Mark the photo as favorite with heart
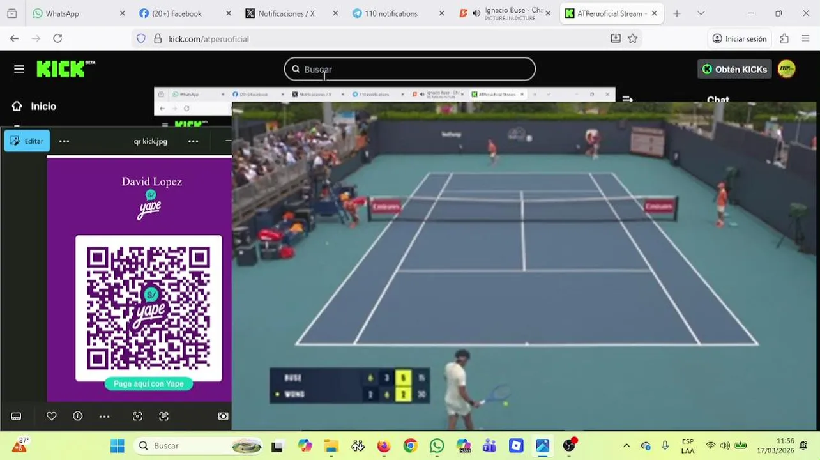The width and height of the screenshot is (820, 460). [52, 417]
